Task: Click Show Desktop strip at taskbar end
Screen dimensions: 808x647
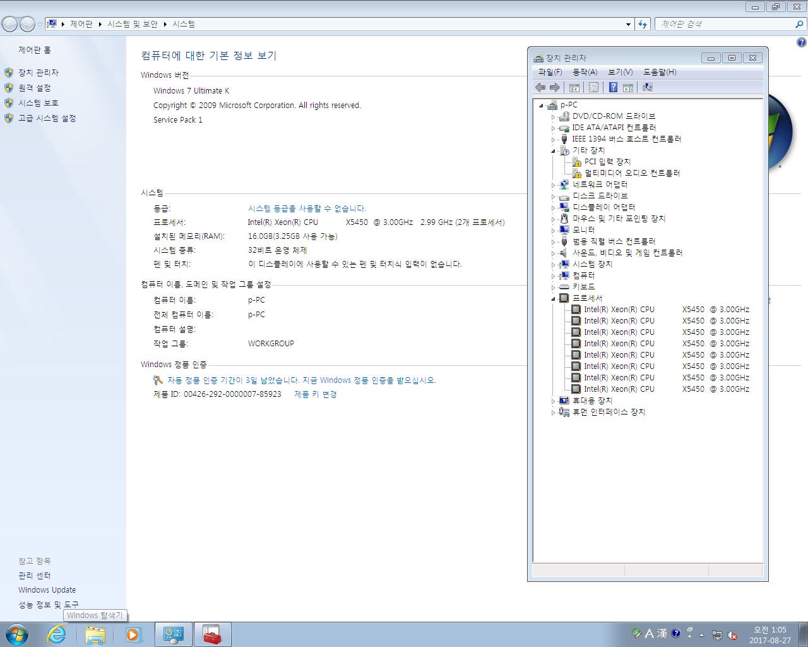Action: pyautogui.click(x=803, y=634)
